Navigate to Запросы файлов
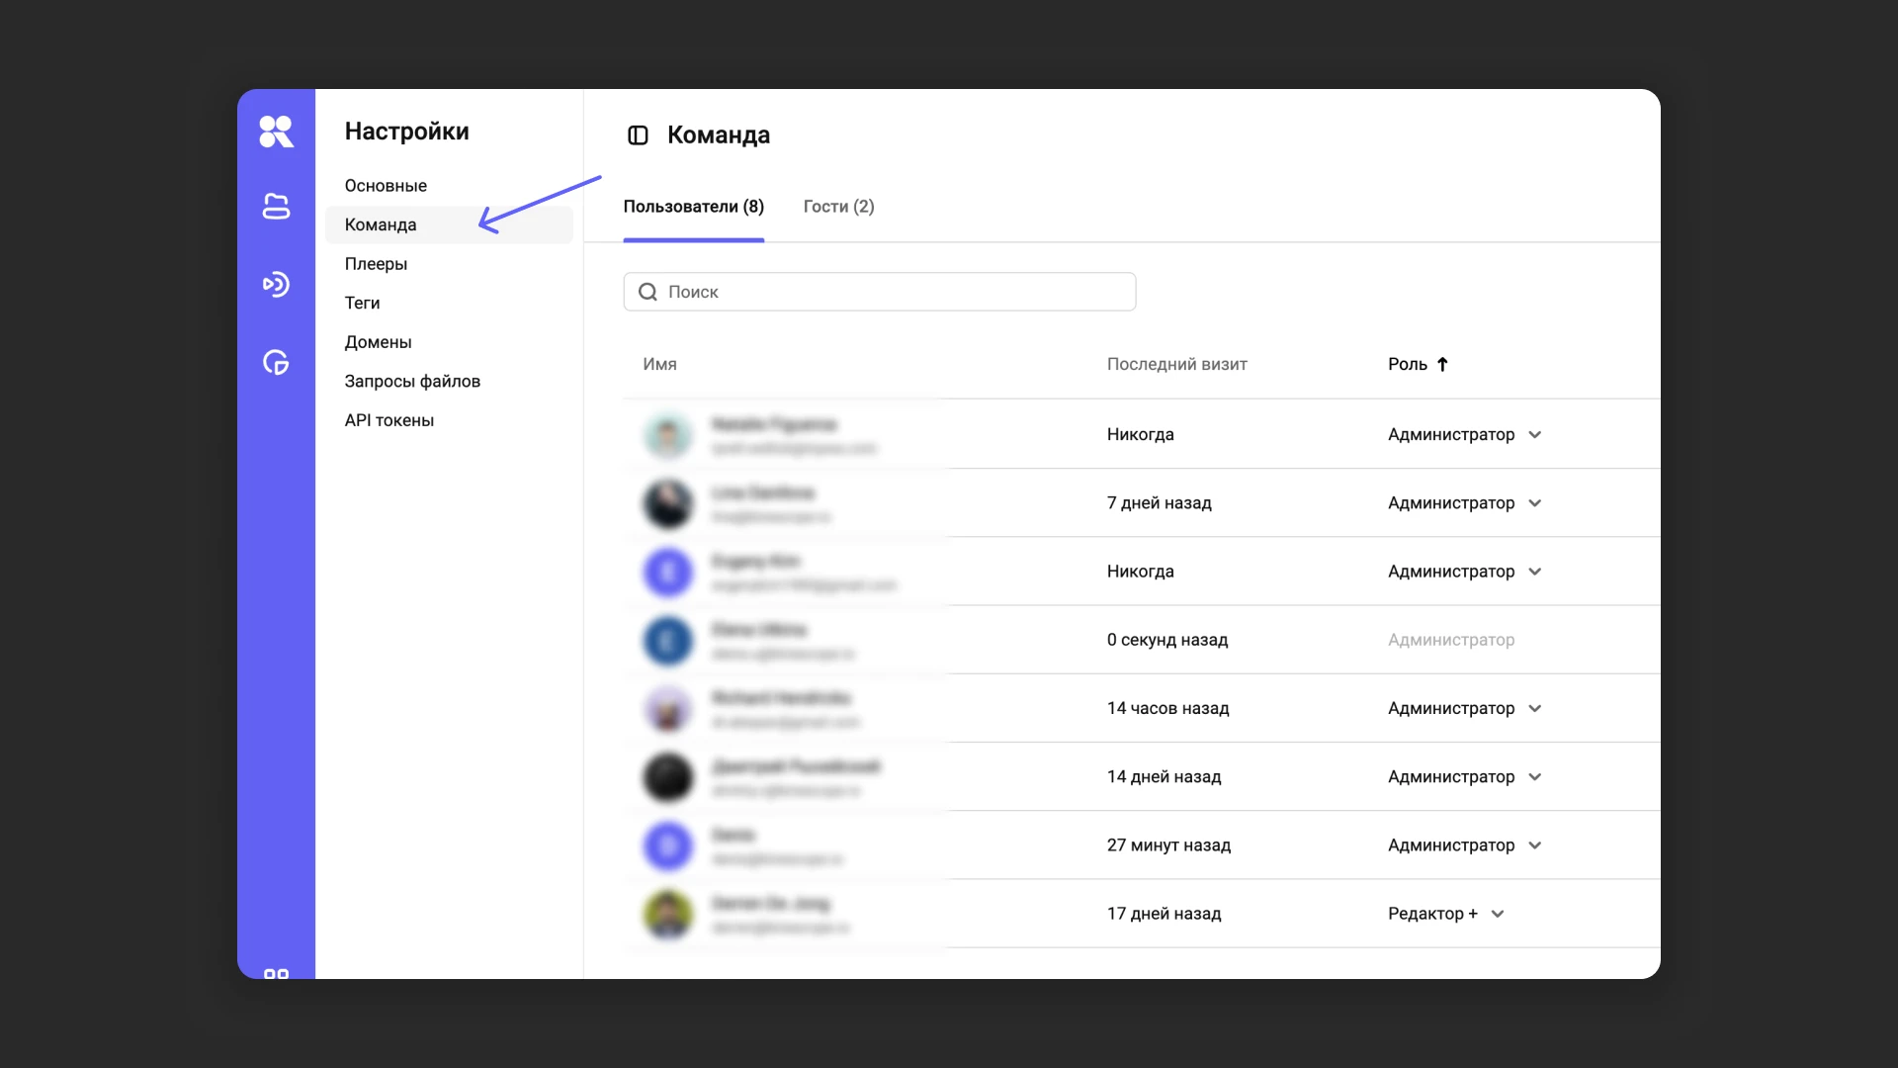1898x1068 pixels. tap(412, 381)
